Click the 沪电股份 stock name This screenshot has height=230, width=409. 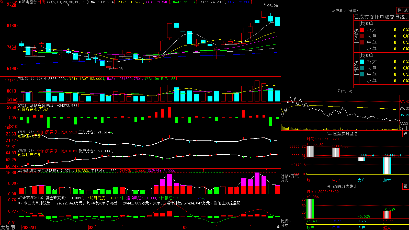pyautogui.click(x=29, y=2)
